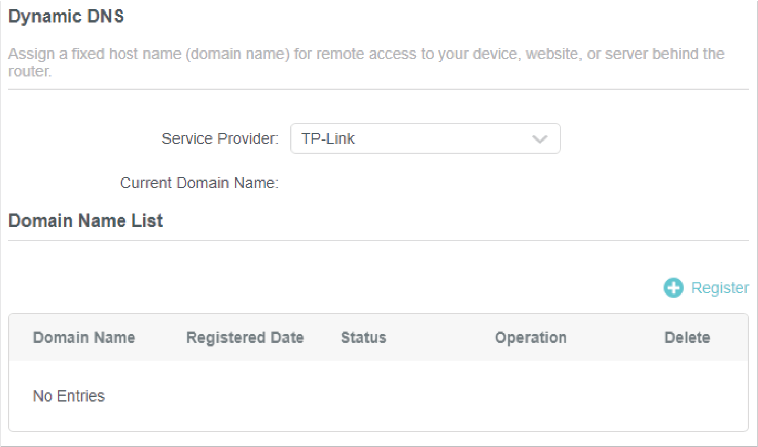Click the Domain Name column header

click(x=84, y=338)
